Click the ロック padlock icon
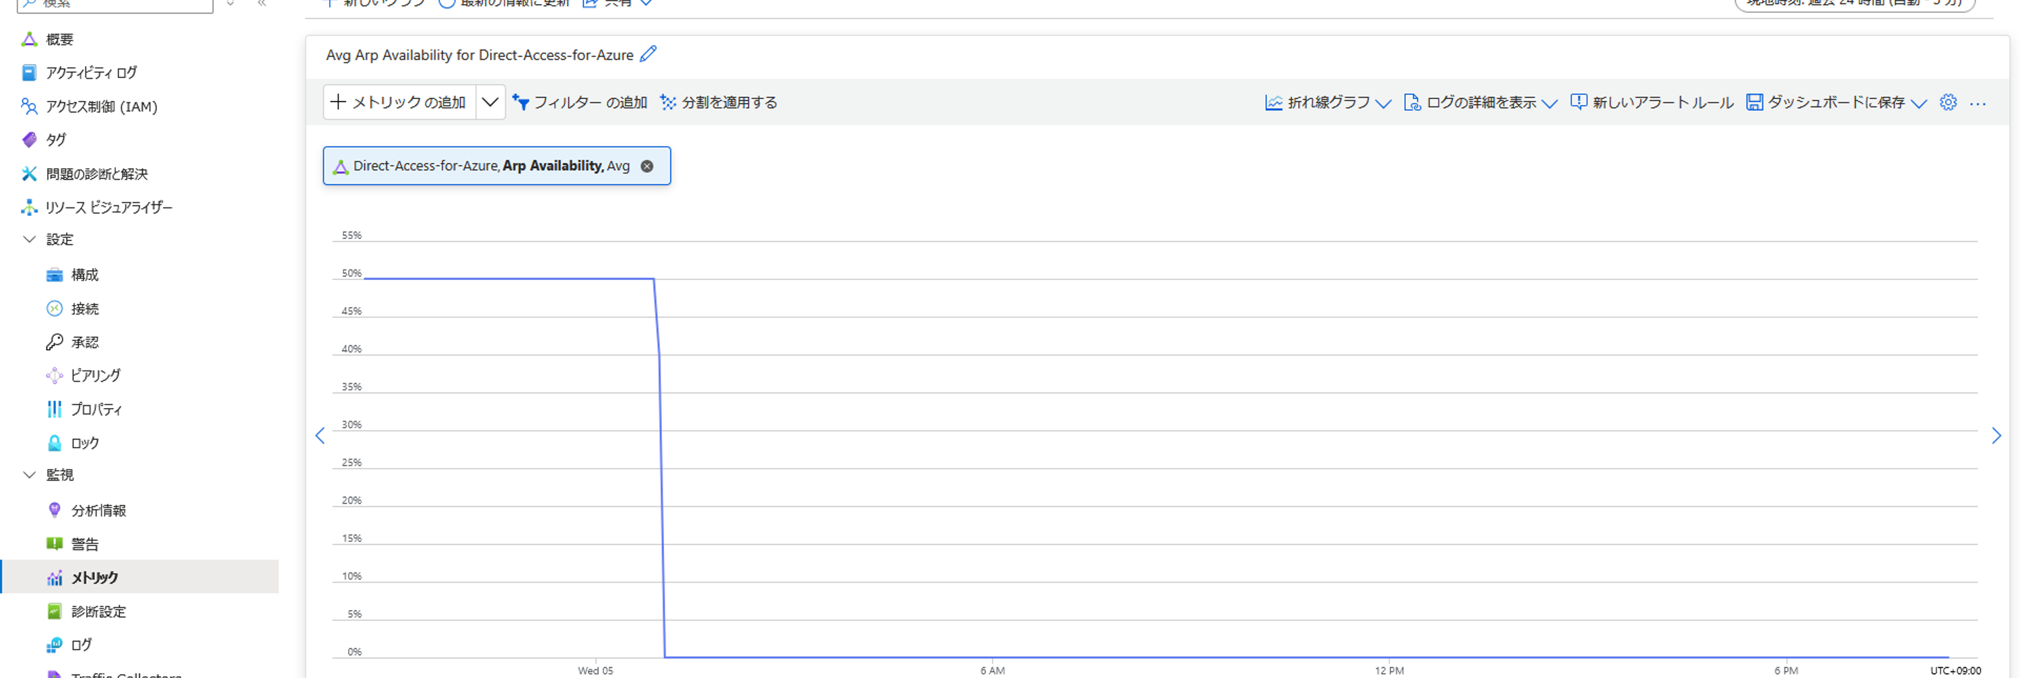This screenshot has height=678, width=2020. pyautogui.click(x=54, y=443)
